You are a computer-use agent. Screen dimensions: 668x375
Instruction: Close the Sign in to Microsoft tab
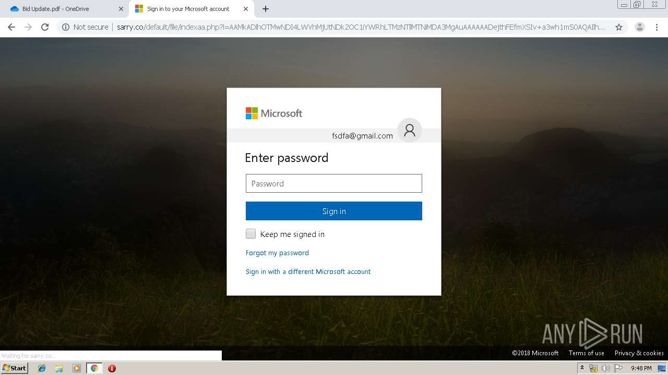pyautogui.click(x=246, y=9)
